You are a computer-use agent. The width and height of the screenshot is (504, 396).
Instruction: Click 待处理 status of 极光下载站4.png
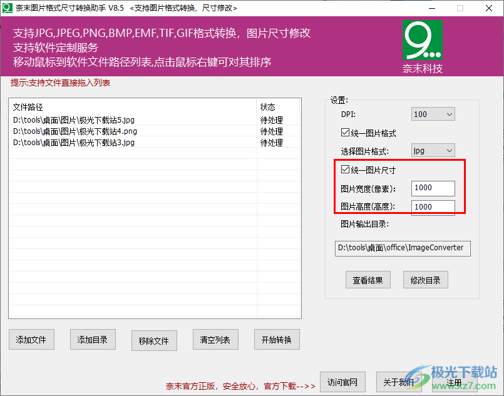pyautogui.click(x=272, y=131)
